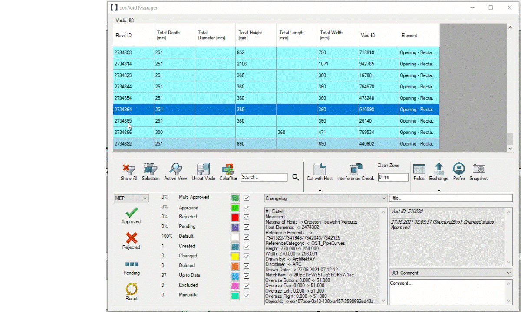Open the Profile icon

click(459, 169)
